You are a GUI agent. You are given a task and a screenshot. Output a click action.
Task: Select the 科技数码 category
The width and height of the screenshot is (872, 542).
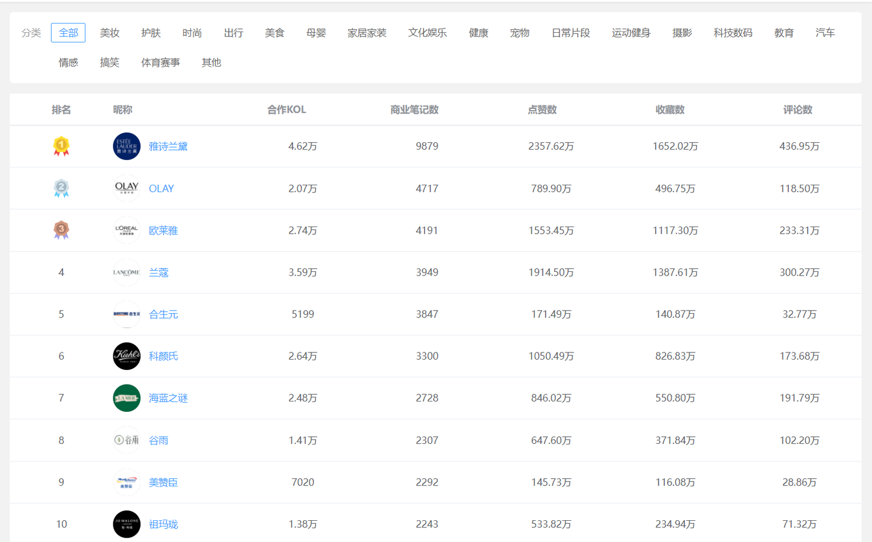pyautogui.click(x=733, y=33)
